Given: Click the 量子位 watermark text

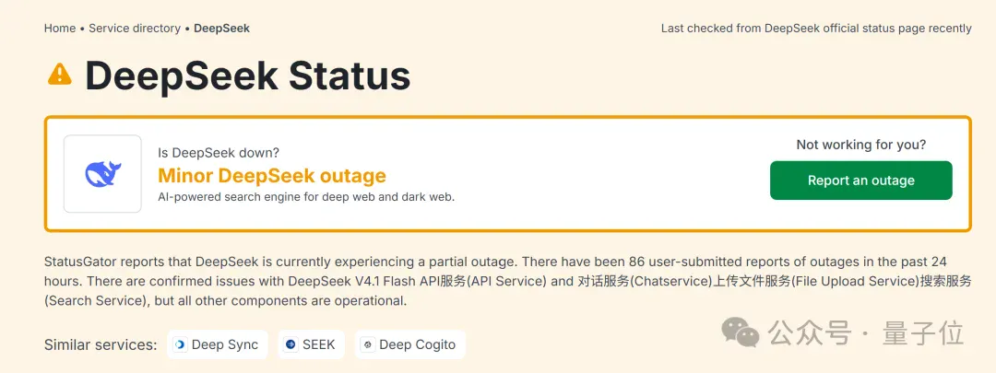Looking at the screenshot, I should (922, 333).
